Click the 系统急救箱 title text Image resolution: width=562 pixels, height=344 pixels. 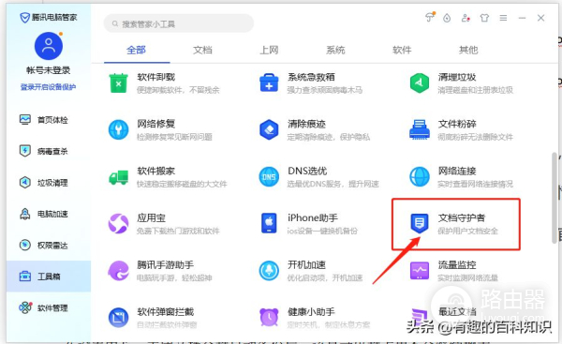pos(311,77)
